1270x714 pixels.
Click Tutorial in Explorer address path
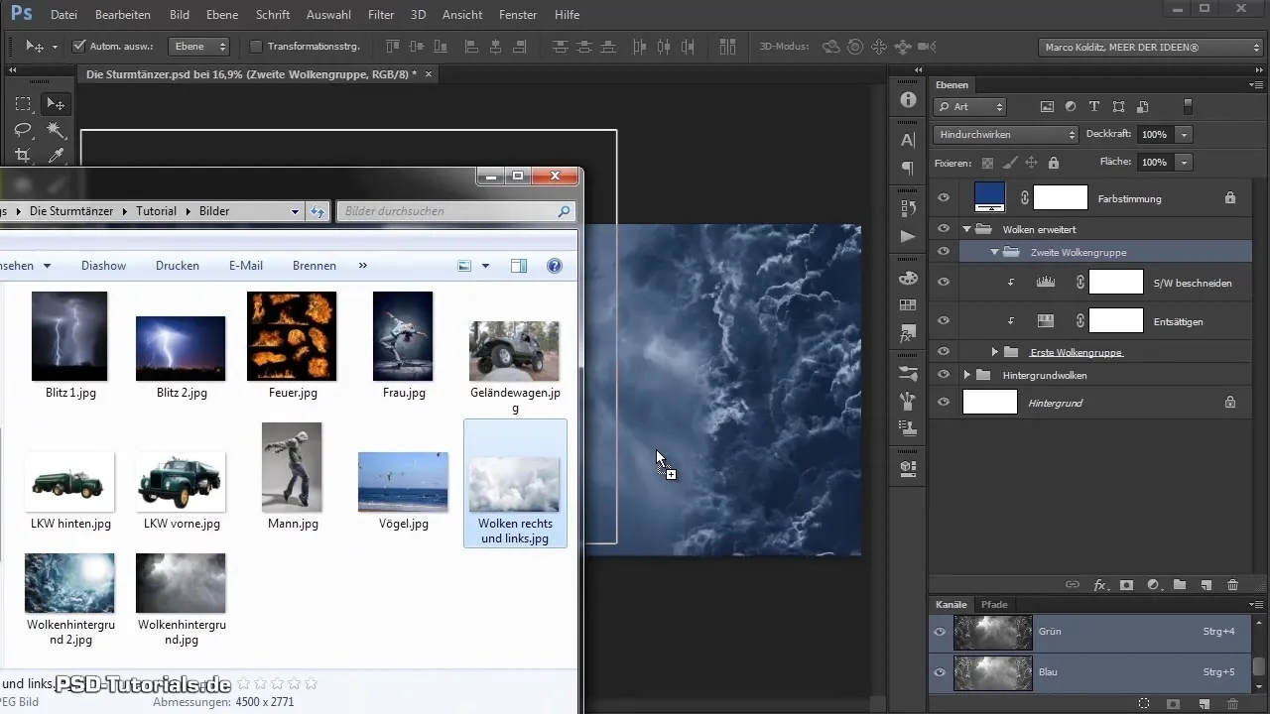coord(157,211)
